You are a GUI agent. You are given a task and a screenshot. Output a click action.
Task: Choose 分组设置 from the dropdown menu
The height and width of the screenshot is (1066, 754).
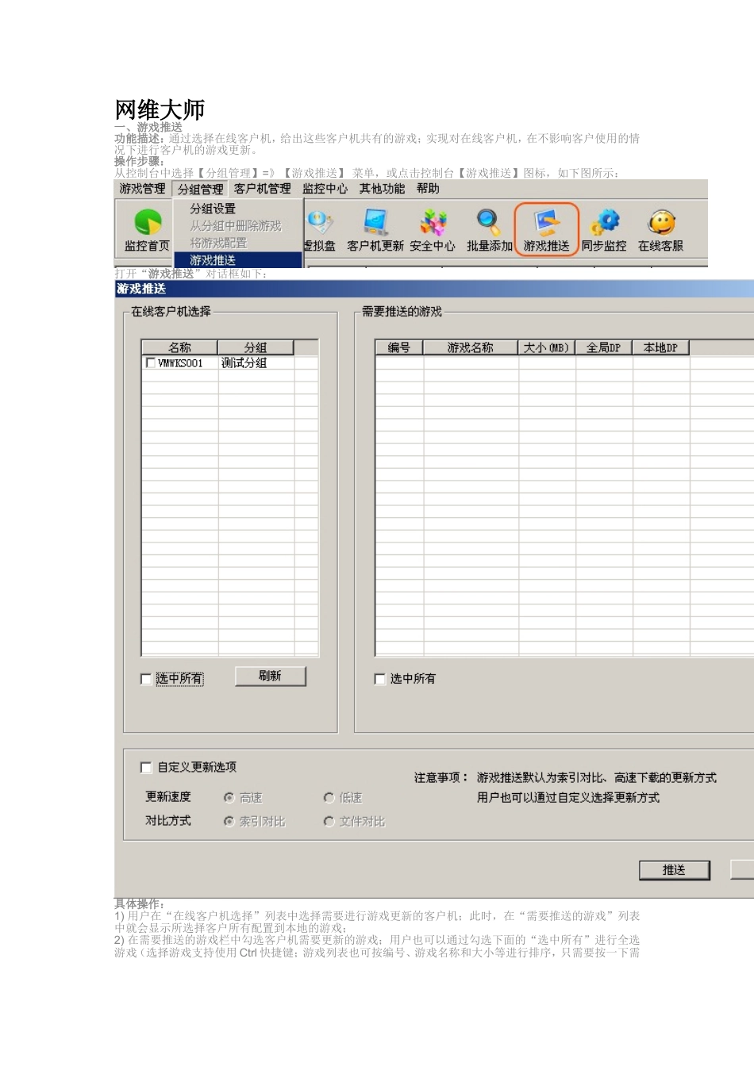213,209
